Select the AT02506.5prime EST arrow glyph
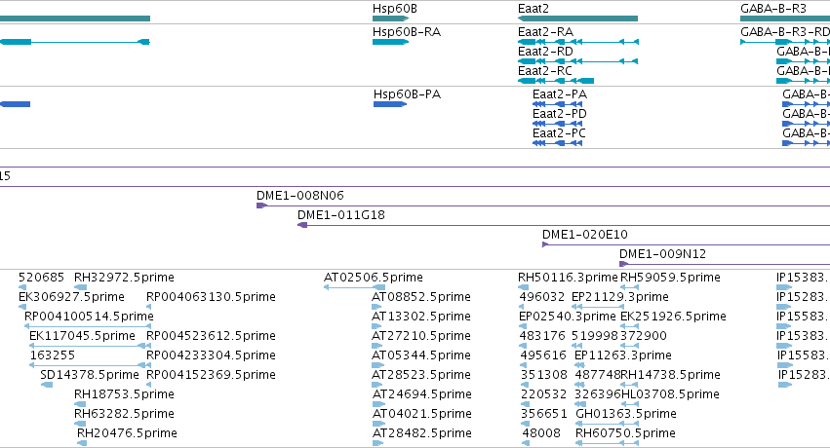Viewport: 830px width, 448px height. pyautogui.click(x=354, y=287)
